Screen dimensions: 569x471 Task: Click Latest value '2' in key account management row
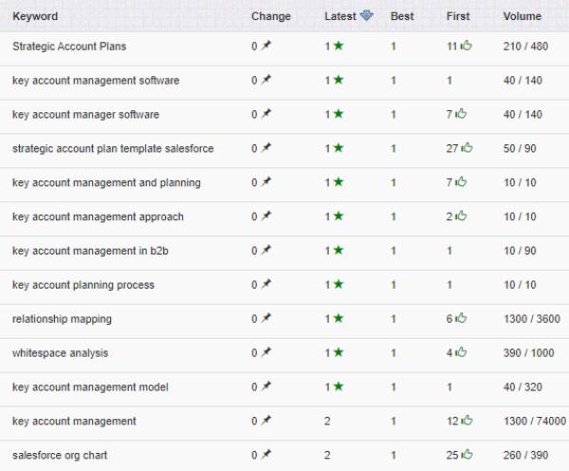(327, 422)
